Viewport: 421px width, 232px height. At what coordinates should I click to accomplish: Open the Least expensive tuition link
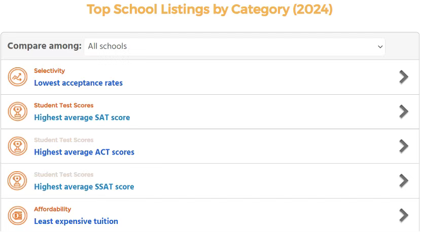pyautogui.click(x=76, y=221)
